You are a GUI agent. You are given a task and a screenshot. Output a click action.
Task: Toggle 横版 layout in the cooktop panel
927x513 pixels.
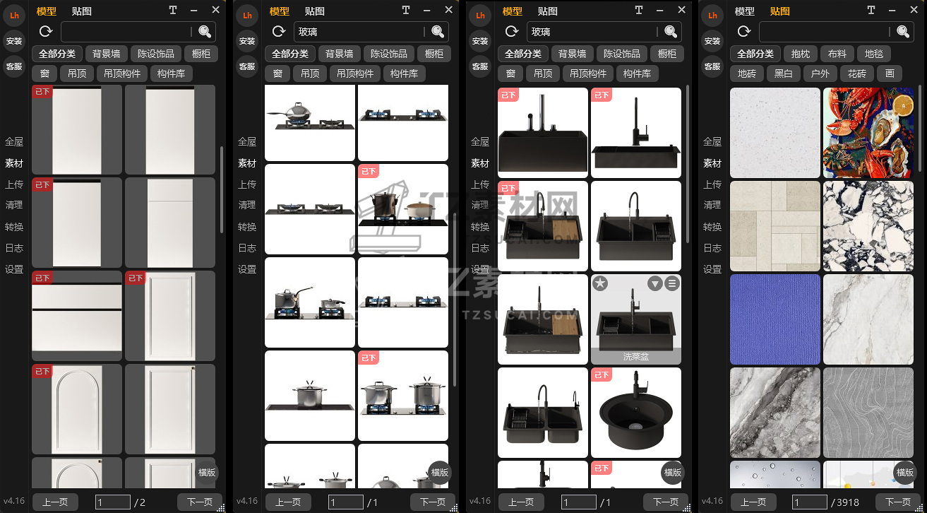coord(440,472)
